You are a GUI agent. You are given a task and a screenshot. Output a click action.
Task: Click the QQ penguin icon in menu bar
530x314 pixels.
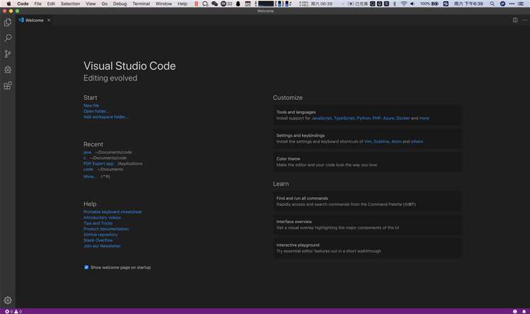tap(238, 4)
